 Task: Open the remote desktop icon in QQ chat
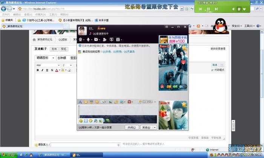click(x=112, y=39)
